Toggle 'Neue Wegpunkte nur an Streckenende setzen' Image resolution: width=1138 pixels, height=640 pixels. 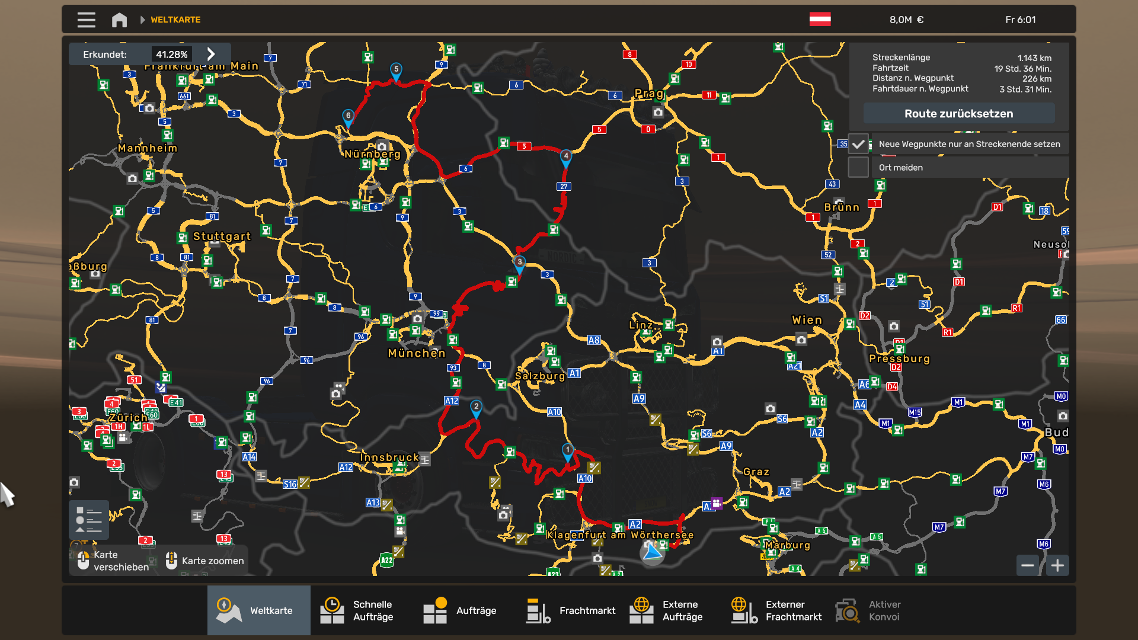[x=858, y=144]
